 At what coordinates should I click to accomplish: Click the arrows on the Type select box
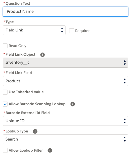62,30
